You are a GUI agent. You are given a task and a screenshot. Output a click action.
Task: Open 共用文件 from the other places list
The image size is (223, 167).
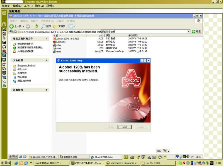[x=22, y=73]
